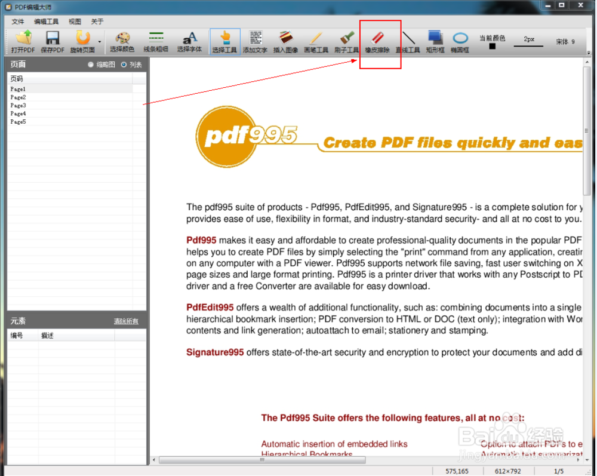This screenshot has width=597, height=476.
Task: Select the 橡皮擦除 eraser tool
Action: (377, 41)
